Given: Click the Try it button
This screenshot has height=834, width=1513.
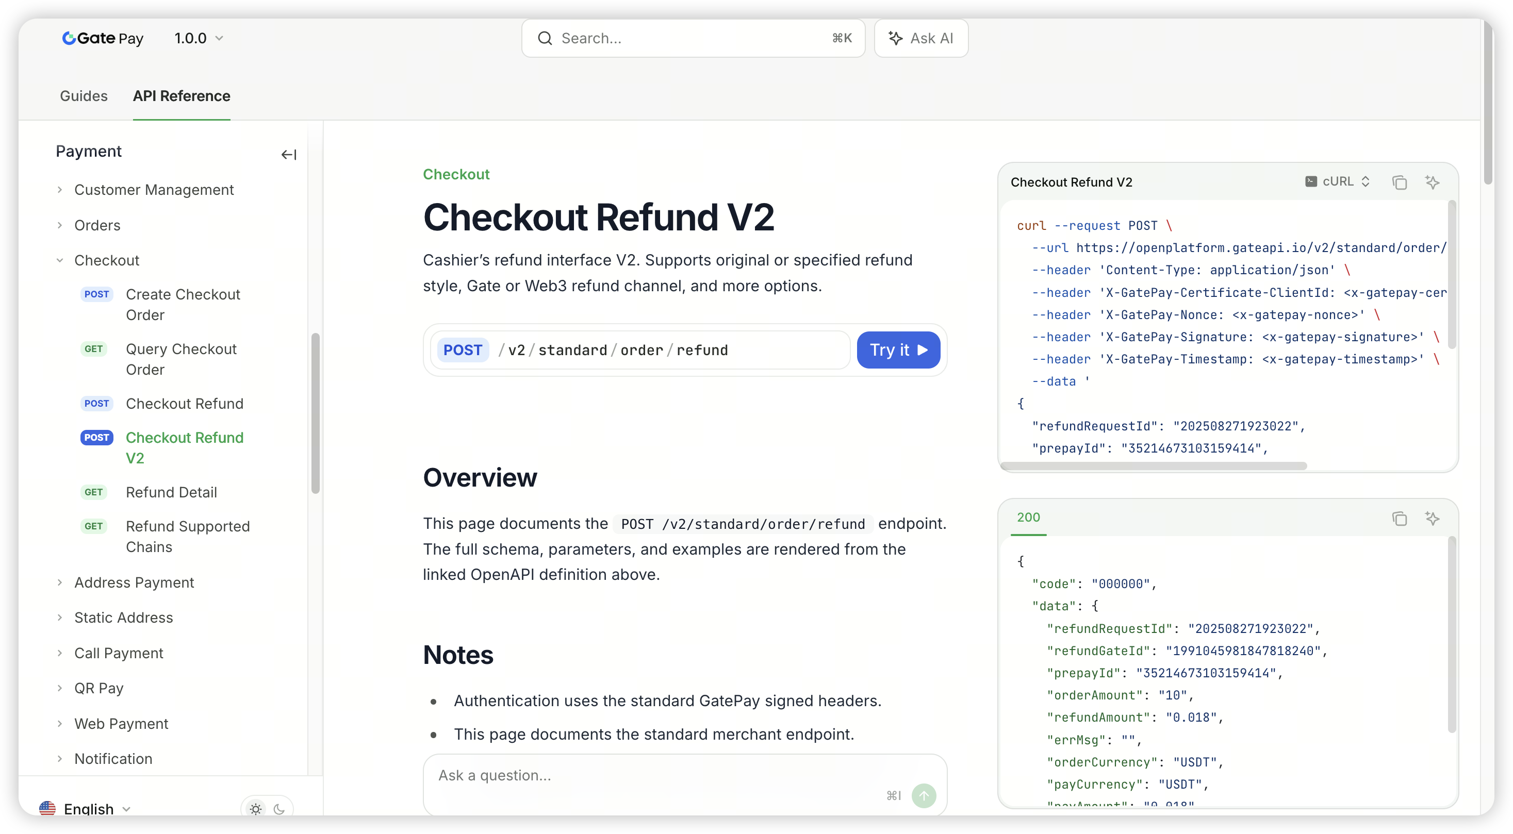Looking at the screenshot, I should (898, 350).
